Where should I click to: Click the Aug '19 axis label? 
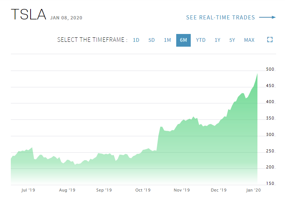tap(67, 190)
